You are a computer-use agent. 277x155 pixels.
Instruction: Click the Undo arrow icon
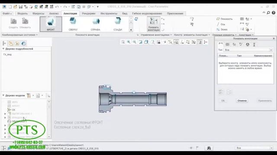(x=57, y=7)
